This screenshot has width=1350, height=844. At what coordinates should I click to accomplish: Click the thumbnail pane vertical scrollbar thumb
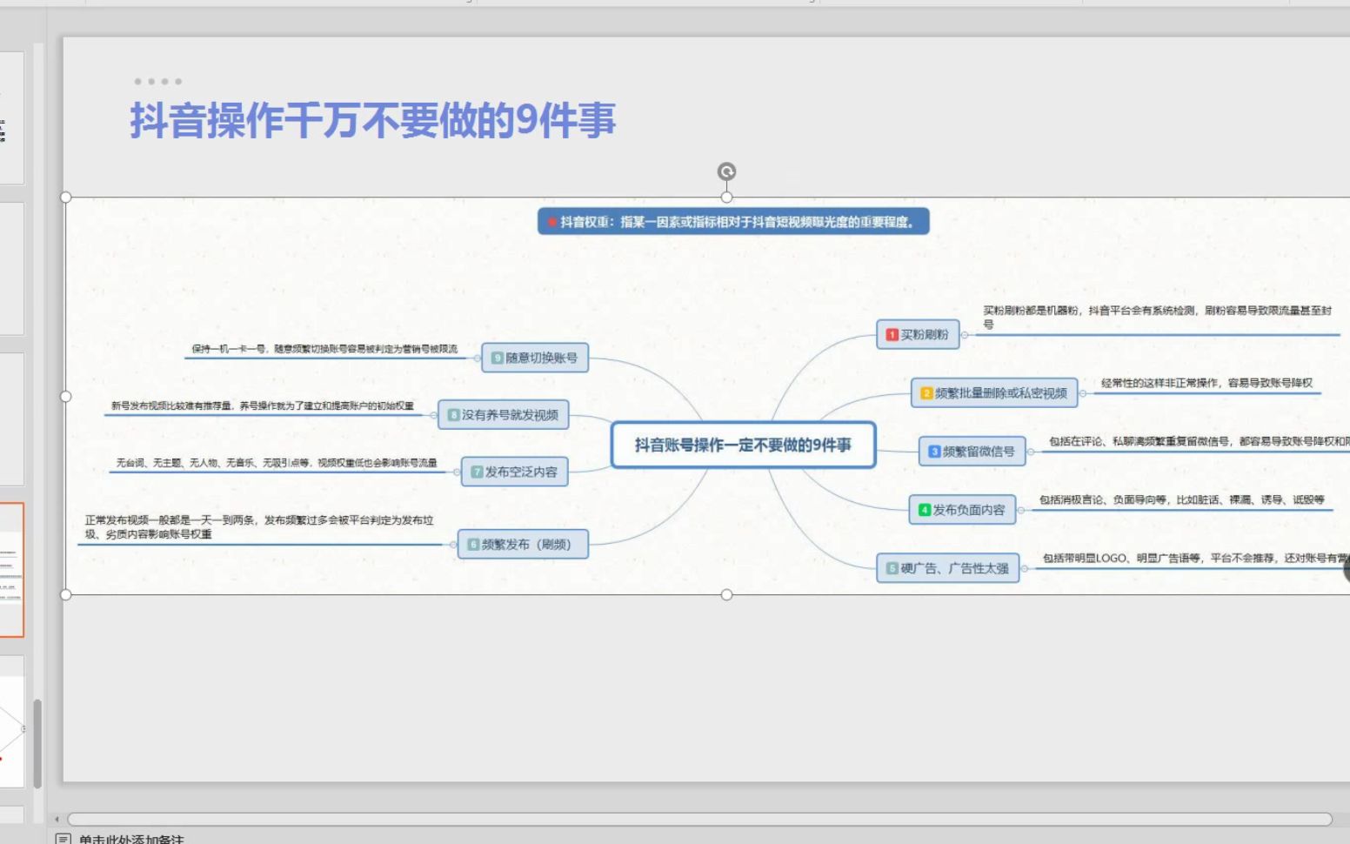coord(37,743)
